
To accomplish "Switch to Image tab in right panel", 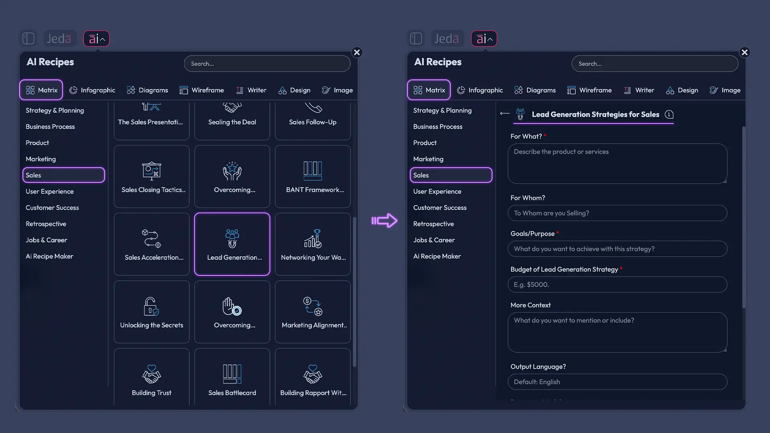I will [x=725, y=90].
